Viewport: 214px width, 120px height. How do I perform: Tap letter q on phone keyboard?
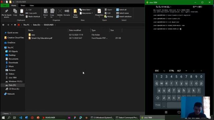pos(157,83)
